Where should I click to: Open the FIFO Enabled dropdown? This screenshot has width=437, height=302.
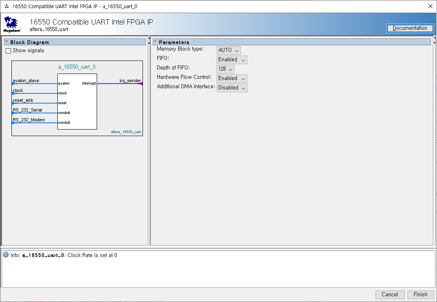pyautogui.click(x=232, y=60)
